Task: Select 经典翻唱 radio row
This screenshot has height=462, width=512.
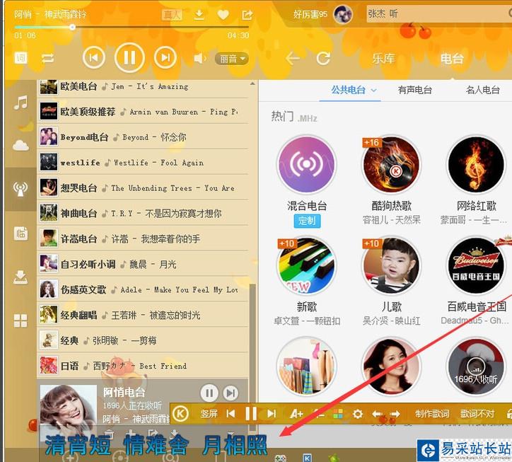Action: 143,315
